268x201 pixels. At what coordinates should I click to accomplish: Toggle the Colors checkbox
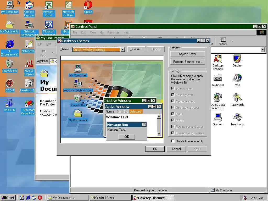[173, 120]
